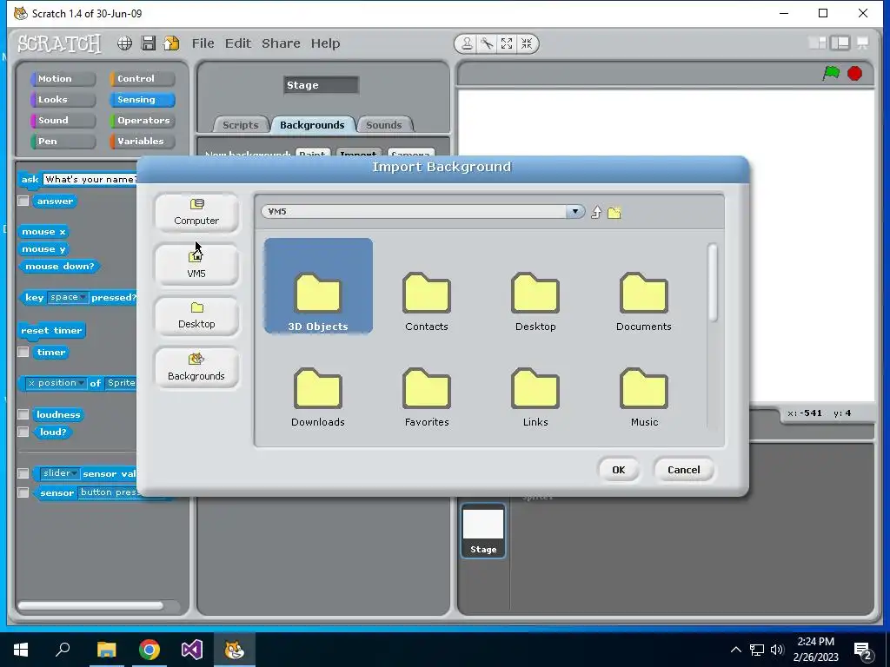Open the slider sensor dropdown
The width and height of the screenshot is (890, 667).
(x=60, y=473)
